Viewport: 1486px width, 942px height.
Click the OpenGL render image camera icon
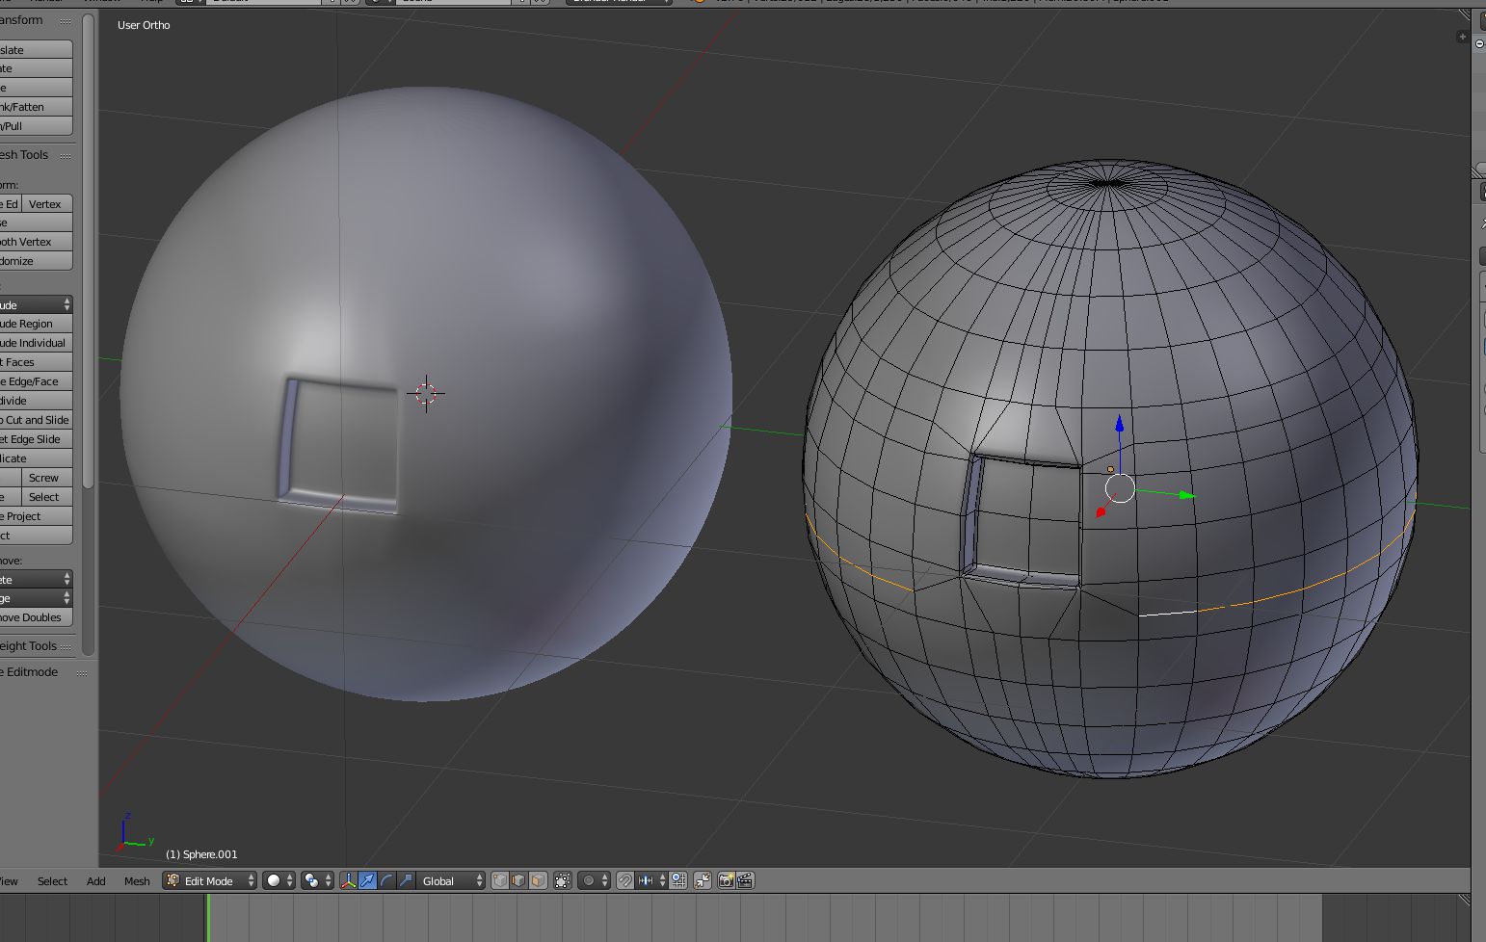coord(727,880)
